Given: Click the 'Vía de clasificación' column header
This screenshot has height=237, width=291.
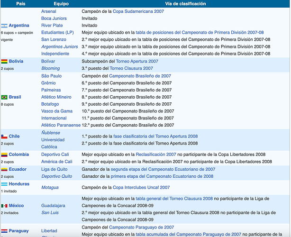Looking at the screenshot, I should 185,4.
